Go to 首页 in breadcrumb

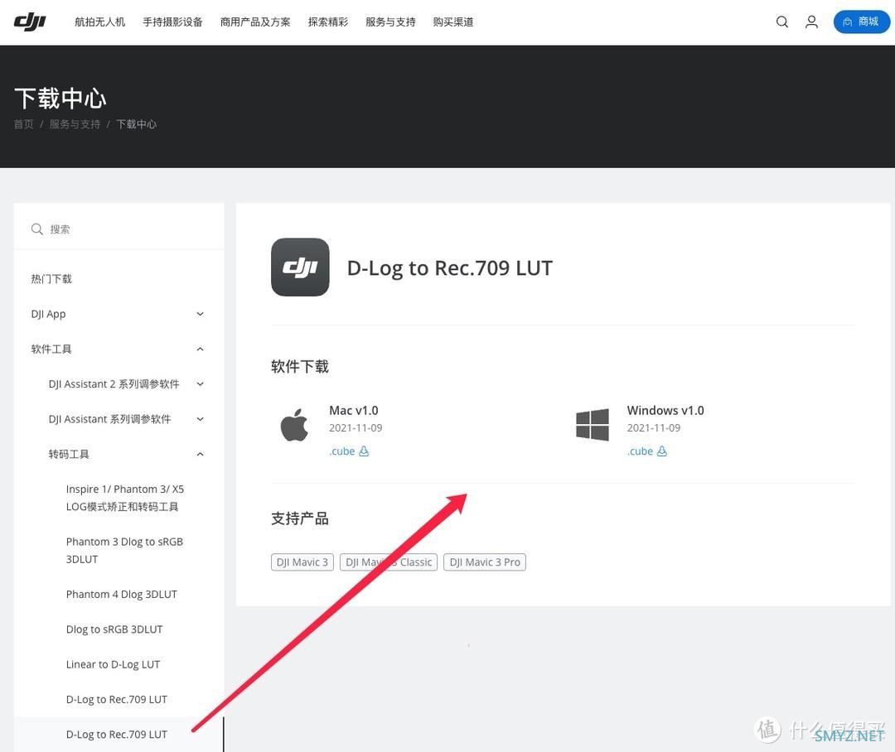click(x=23, y=124)
